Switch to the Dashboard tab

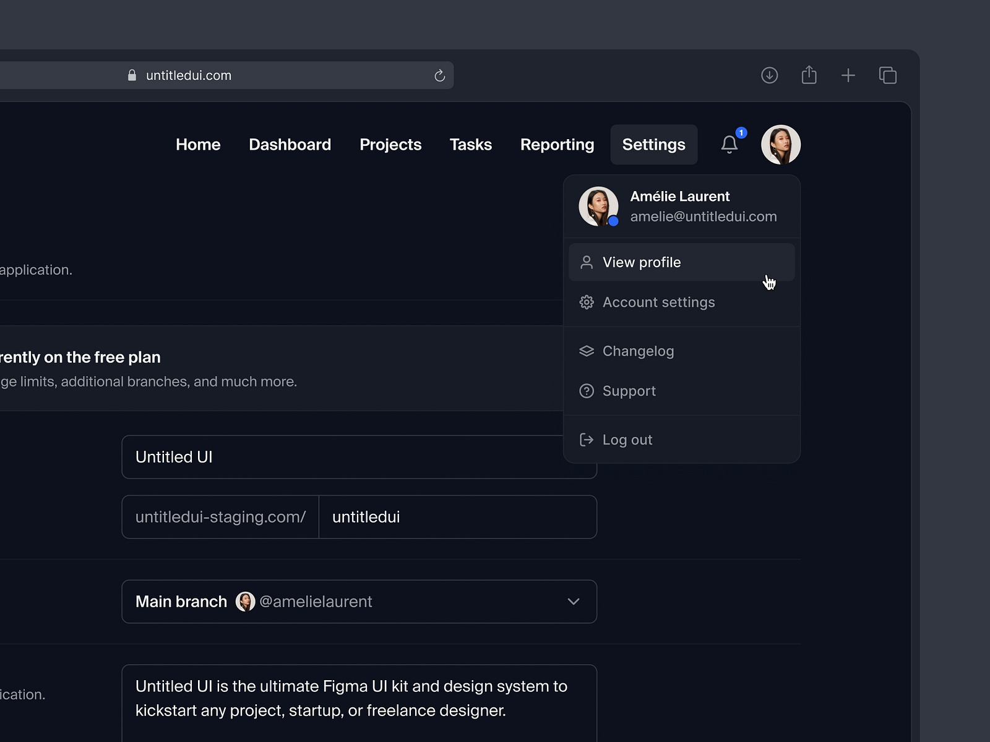click(x=290, y=144)
